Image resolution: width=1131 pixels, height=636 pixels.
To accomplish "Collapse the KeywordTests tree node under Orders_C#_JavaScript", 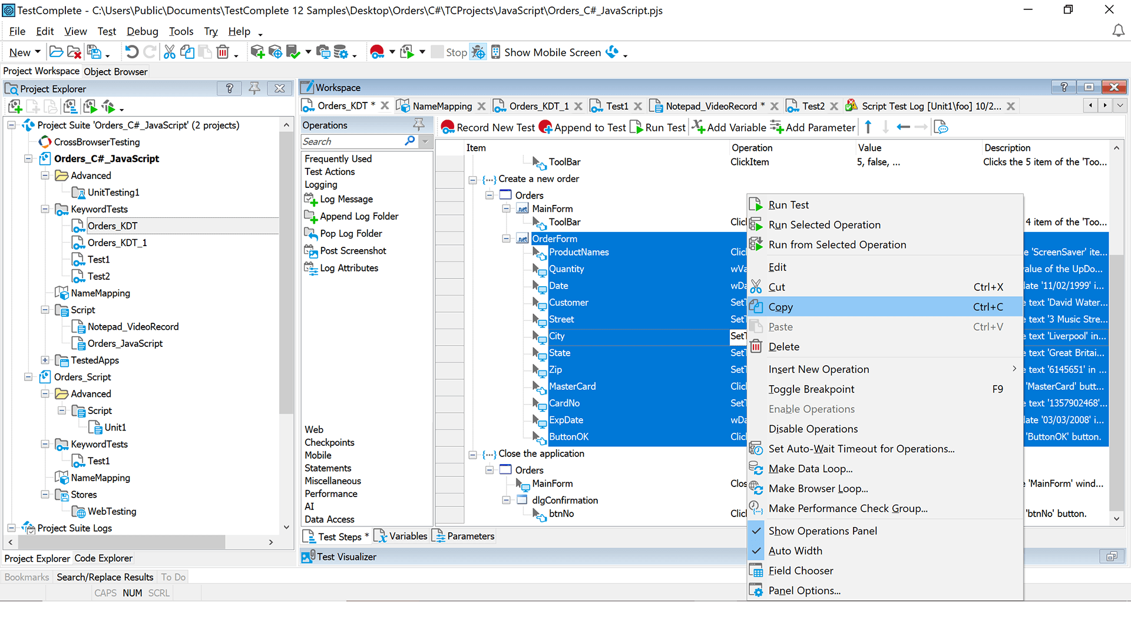I will [45, 209].
